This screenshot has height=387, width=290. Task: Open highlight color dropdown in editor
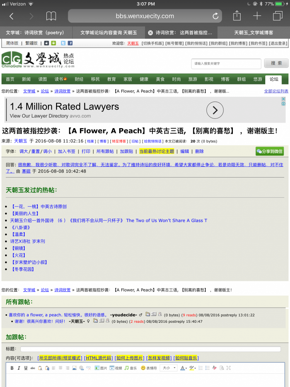(193, 368)
